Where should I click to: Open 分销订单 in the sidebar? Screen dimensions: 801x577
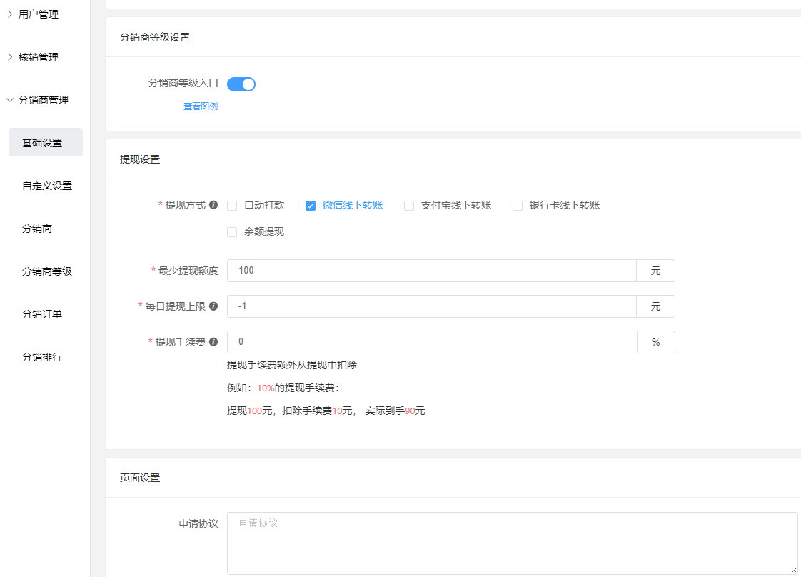[42, 314]
